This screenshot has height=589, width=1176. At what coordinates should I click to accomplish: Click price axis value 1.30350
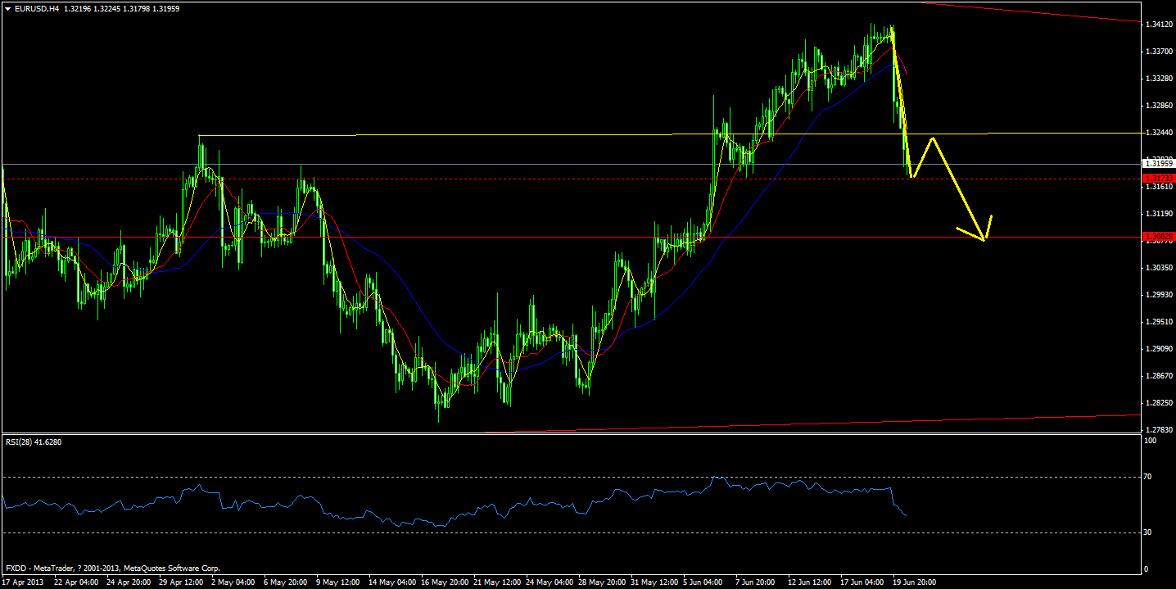(1160, 268)
